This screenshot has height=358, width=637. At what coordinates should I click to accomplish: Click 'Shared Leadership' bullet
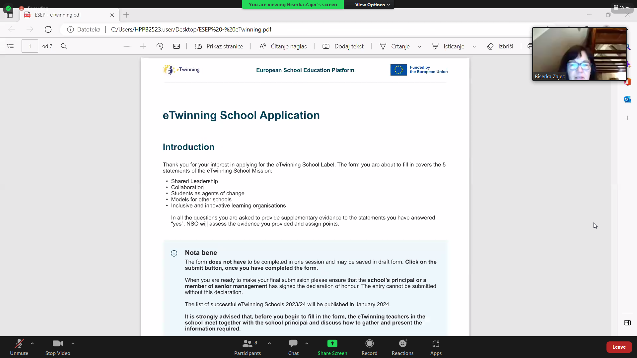[x=194, y=181]
